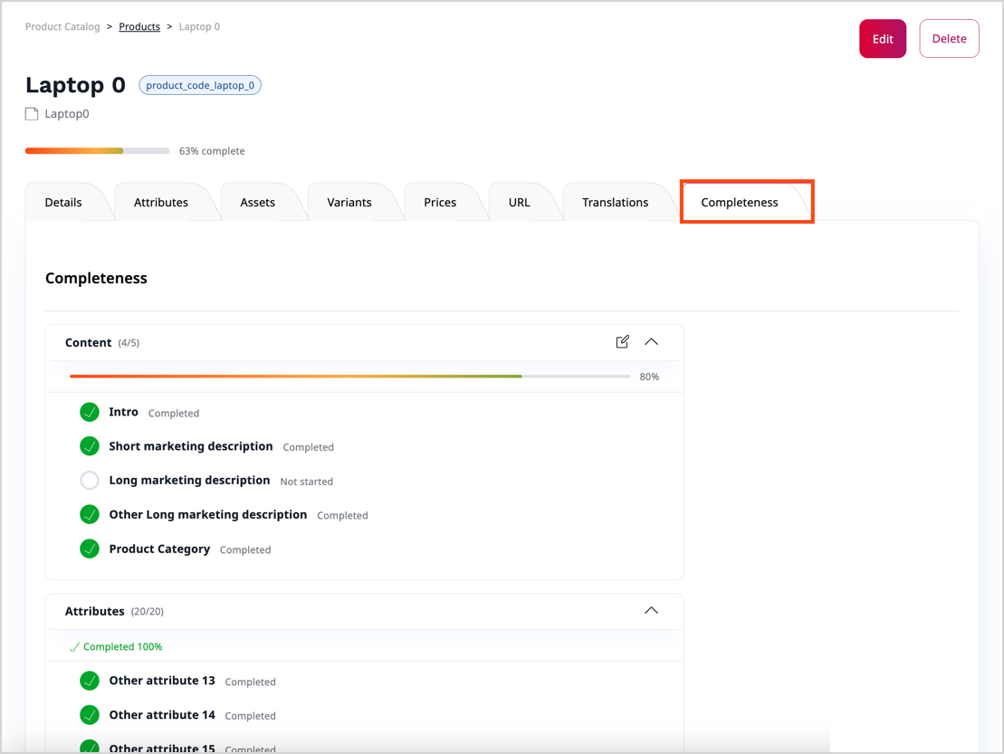
Task: Collapse the Content section using its chevron
Action: [x=651, y=342]
